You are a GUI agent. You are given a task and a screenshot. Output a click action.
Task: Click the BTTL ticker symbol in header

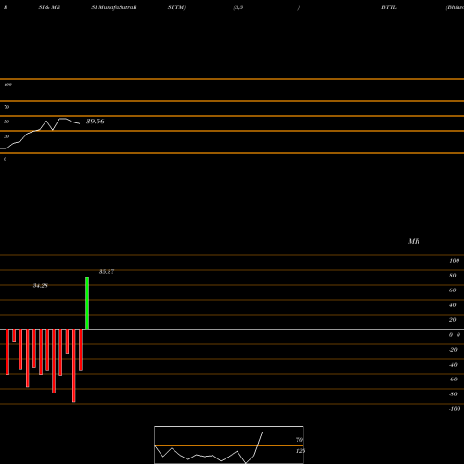click(x=389, y=7)
